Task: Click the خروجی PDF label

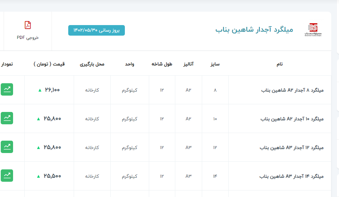Action: coord(28,37)
